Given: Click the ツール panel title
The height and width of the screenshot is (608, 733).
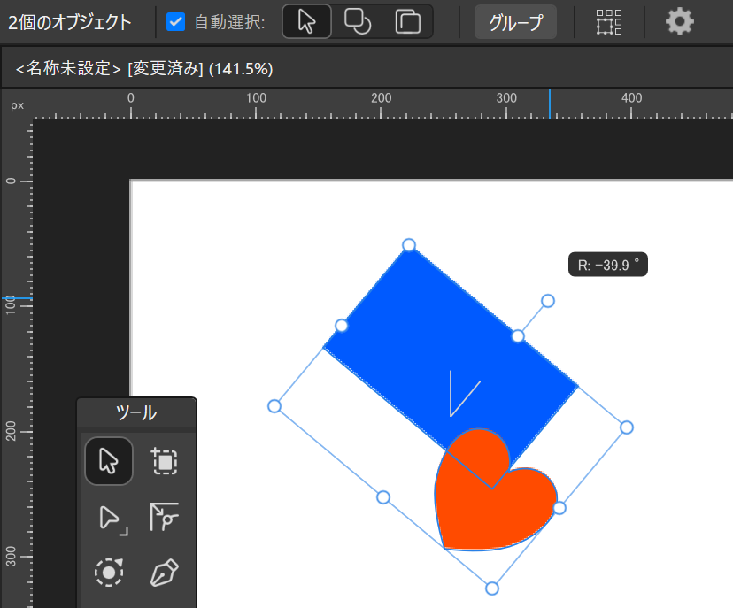Looking at the screenshot, I should (x=136, y=413).
